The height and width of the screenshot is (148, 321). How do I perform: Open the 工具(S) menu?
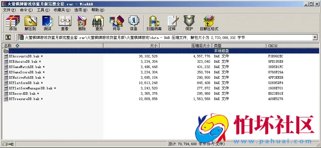(x=43, y=10)
